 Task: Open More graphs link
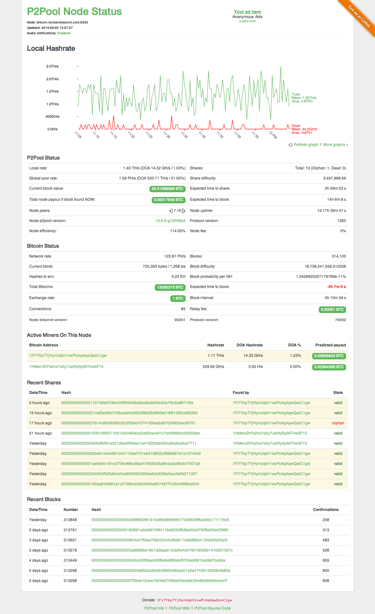(335, 145)
